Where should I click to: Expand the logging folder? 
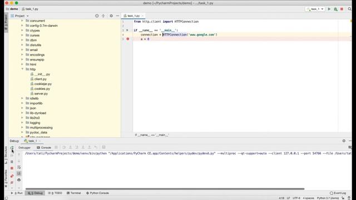tap(22, 122)
